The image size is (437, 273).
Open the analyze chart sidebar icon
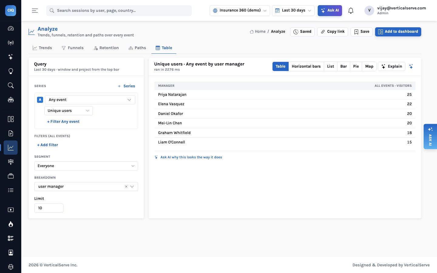point(11,147)
